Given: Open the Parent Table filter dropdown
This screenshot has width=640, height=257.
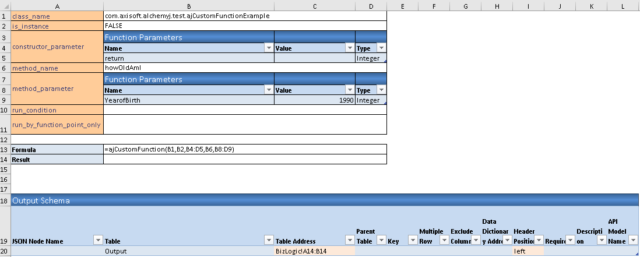Looking at the screenshot, I should tap(381, 241).
